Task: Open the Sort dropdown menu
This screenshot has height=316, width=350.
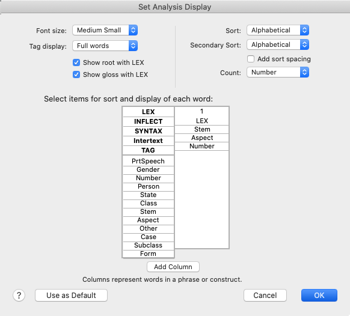Action: pos(278,30)
